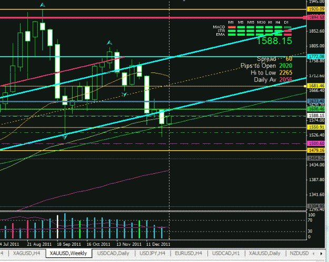
Task: Click the green '2020' pips value
Action: [285, 66]
